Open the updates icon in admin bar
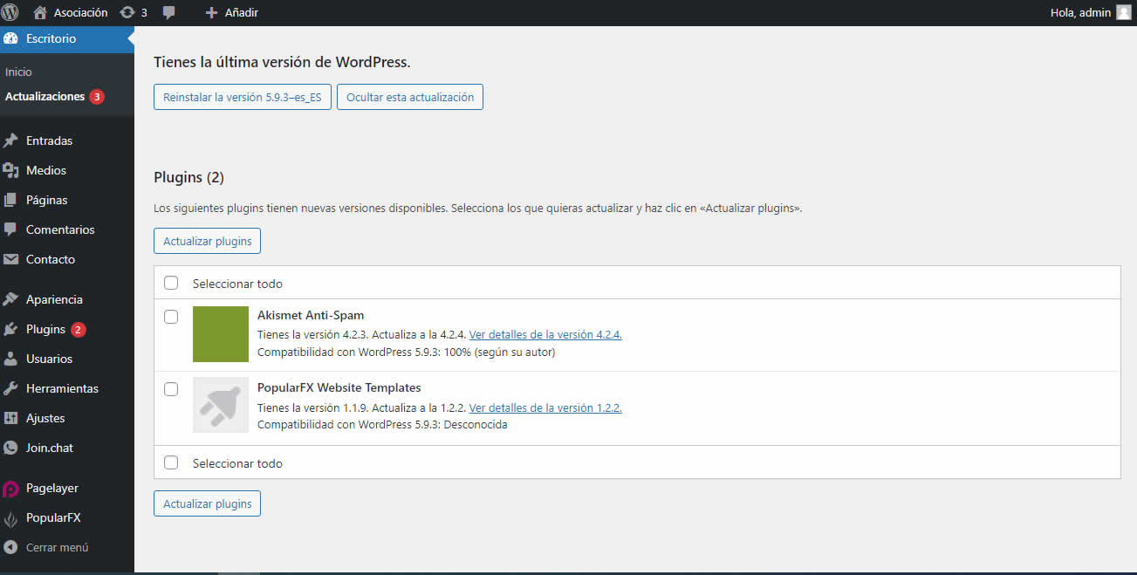 click(x=127, y=12)
